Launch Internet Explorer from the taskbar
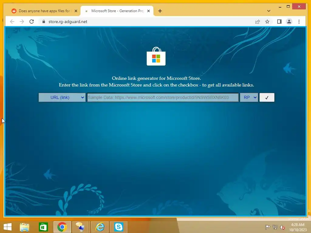311x233 pixels. coord(100,227)
